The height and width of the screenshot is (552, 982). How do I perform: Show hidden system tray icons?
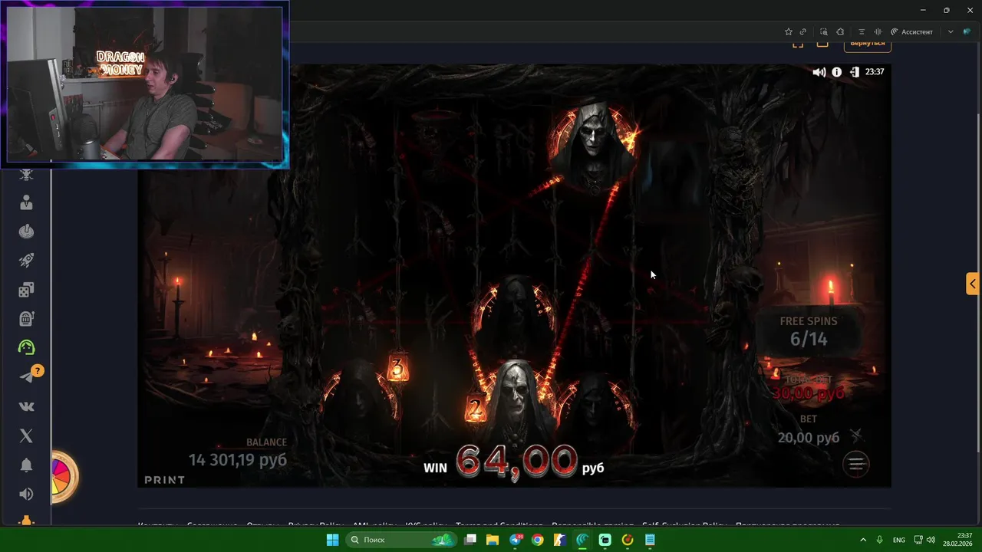click(x=863, y=540)
